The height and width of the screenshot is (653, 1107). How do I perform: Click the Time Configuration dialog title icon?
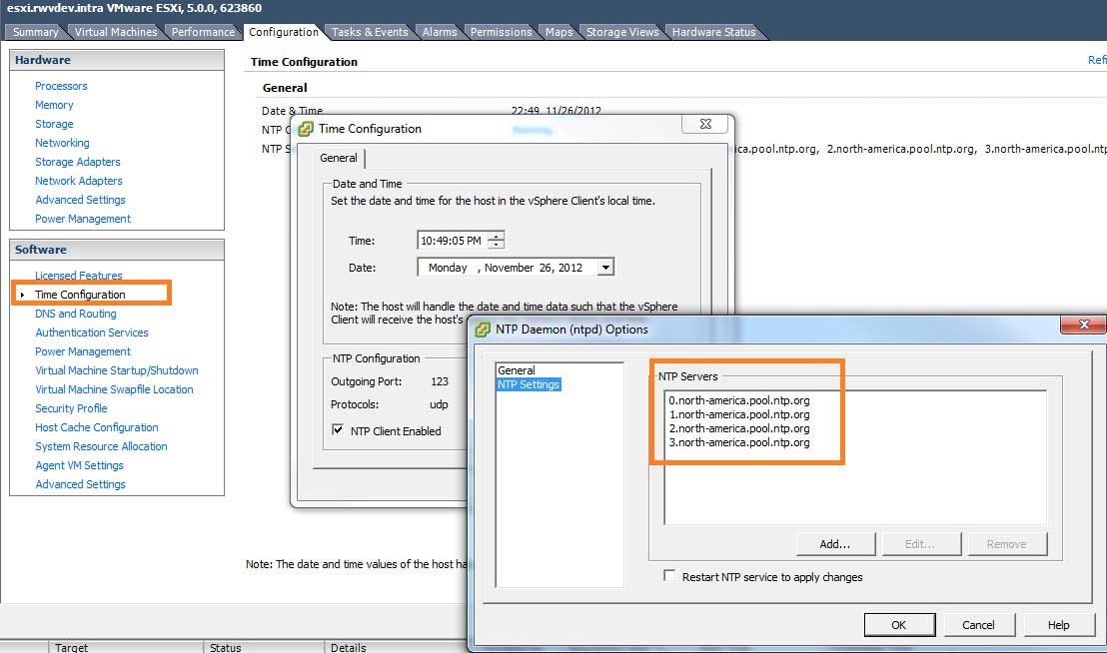pyautogui.click(x=306, y=129)
